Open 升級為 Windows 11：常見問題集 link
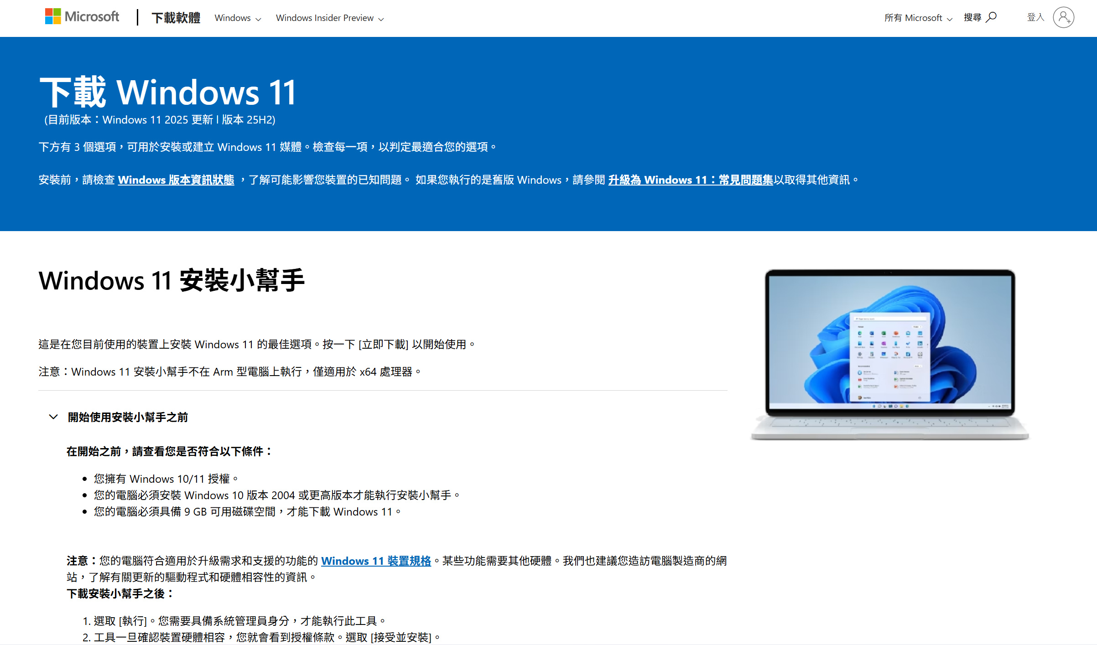 pyautogui.click(x=690, y=180)
